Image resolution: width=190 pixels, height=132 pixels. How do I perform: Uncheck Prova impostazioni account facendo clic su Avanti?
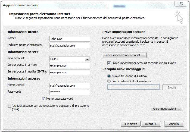click(109, 63)
